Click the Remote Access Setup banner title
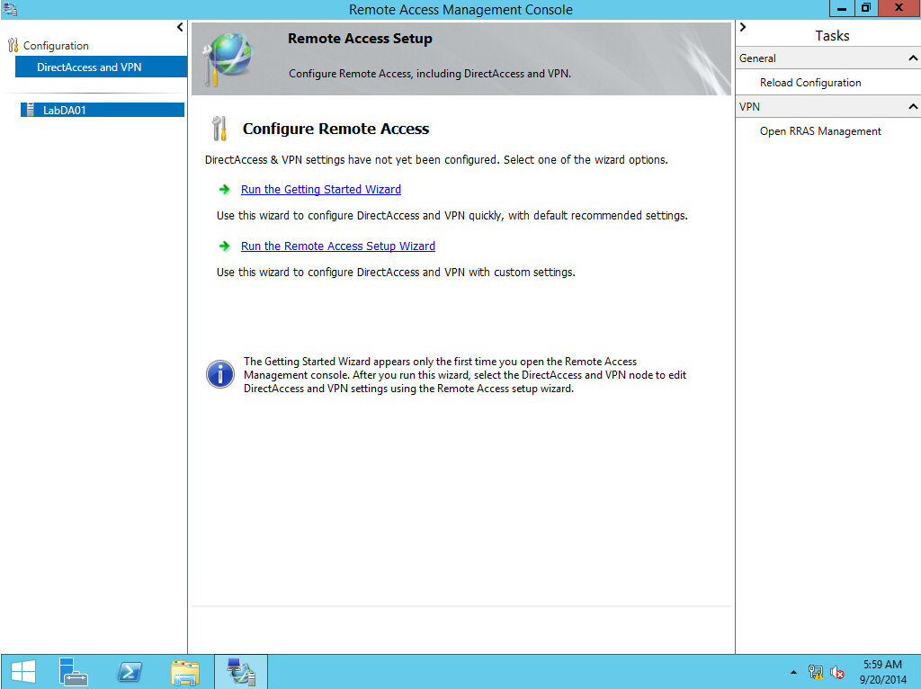This screenshot has height=689, width=921. tap(360, 39)
